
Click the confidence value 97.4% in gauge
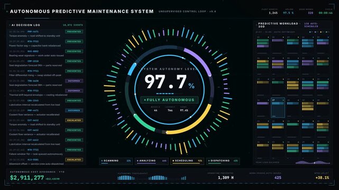[x=184, y=110]
